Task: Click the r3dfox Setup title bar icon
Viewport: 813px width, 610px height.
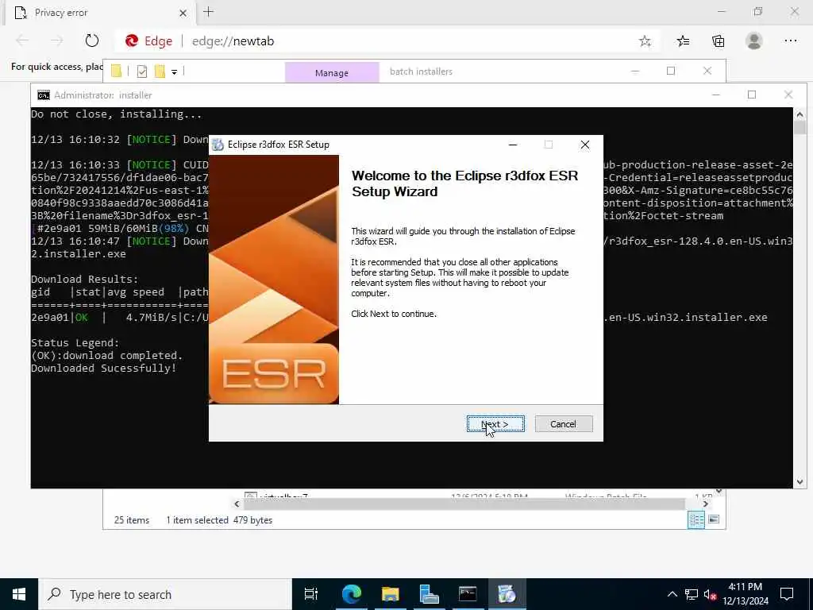Action: [x=218, y=145]
